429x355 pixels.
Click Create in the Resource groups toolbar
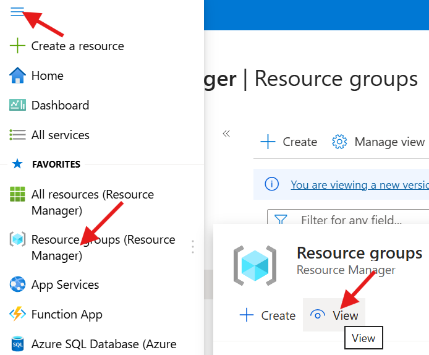pos(289,142)
